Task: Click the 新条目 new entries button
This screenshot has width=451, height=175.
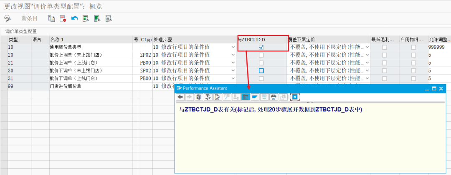Action: coord(30,19)
